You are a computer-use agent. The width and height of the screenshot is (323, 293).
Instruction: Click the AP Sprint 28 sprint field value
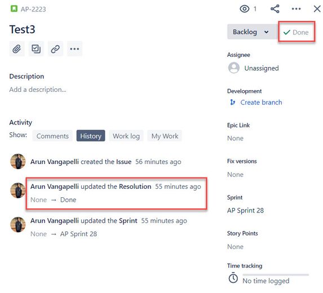(245, 210)
